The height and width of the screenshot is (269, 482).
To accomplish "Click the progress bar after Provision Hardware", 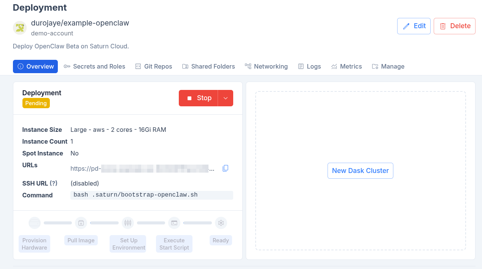I will pyautogui.click(x=58, y=223).
